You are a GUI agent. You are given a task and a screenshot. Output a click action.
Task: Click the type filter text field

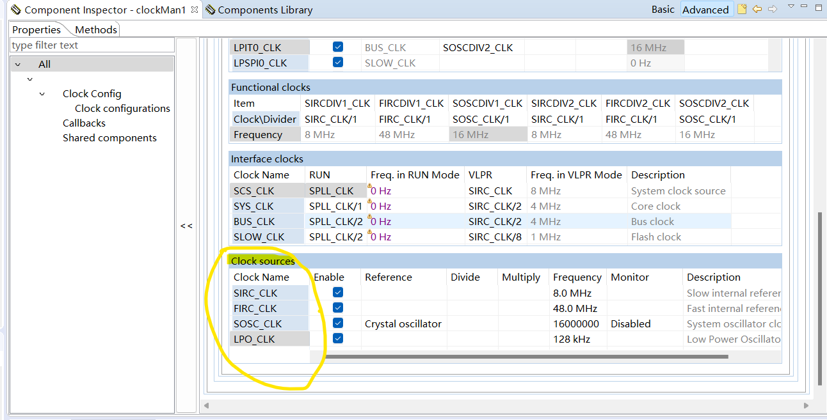pos(90,45)
